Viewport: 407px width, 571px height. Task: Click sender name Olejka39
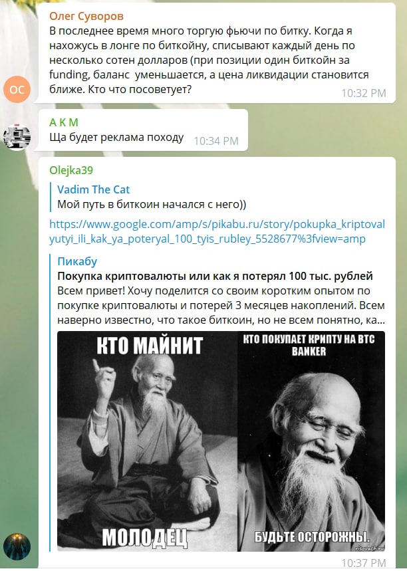[x=71, y=170]
